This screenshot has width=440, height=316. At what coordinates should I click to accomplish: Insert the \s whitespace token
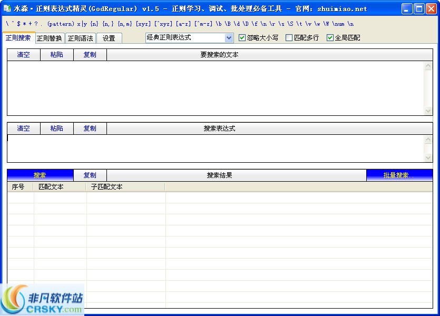click(x=281, y=24)
